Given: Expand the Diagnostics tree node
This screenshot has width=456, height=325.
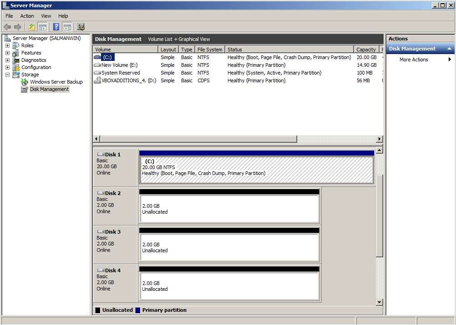Looking at the screenshot, I should click(8, 60).
